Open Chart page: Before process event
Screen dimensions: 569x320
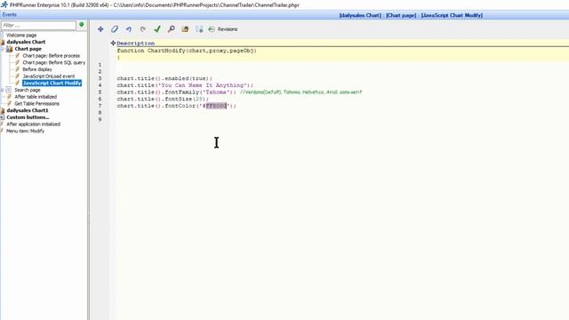(52, 56)
